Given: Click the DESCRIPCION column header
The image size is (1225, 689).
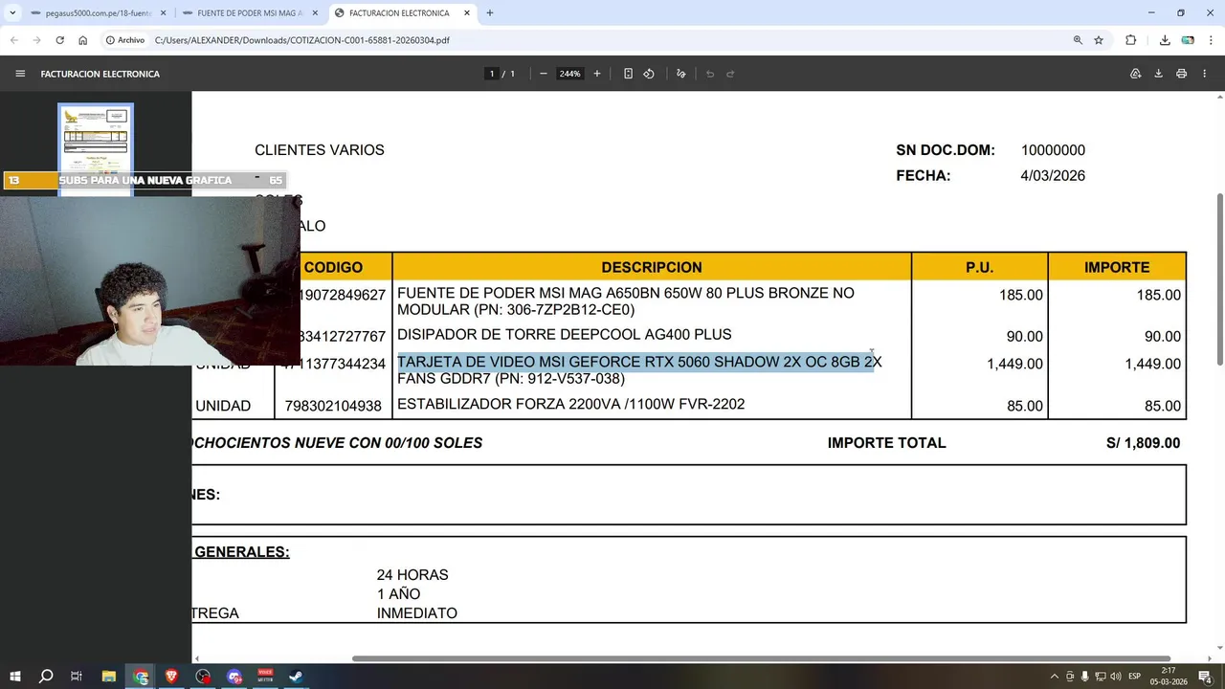Looking at the screenshot, I should (652, 267).
